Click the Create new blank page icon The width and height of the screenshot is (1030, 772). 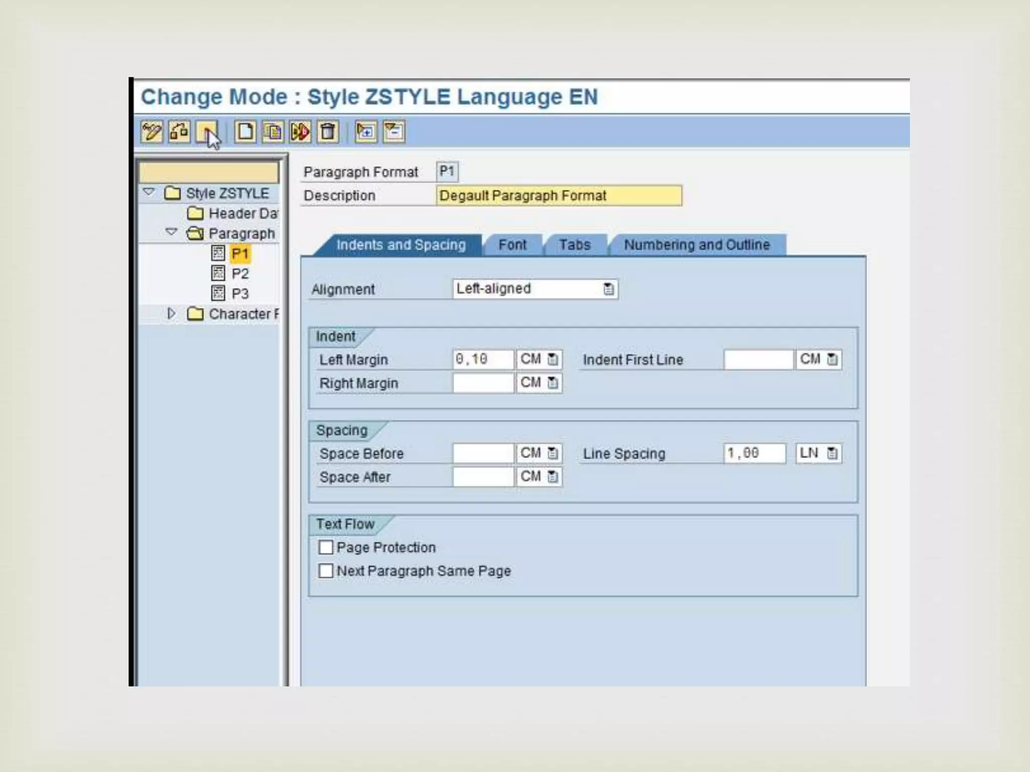(x=245, y=132)
